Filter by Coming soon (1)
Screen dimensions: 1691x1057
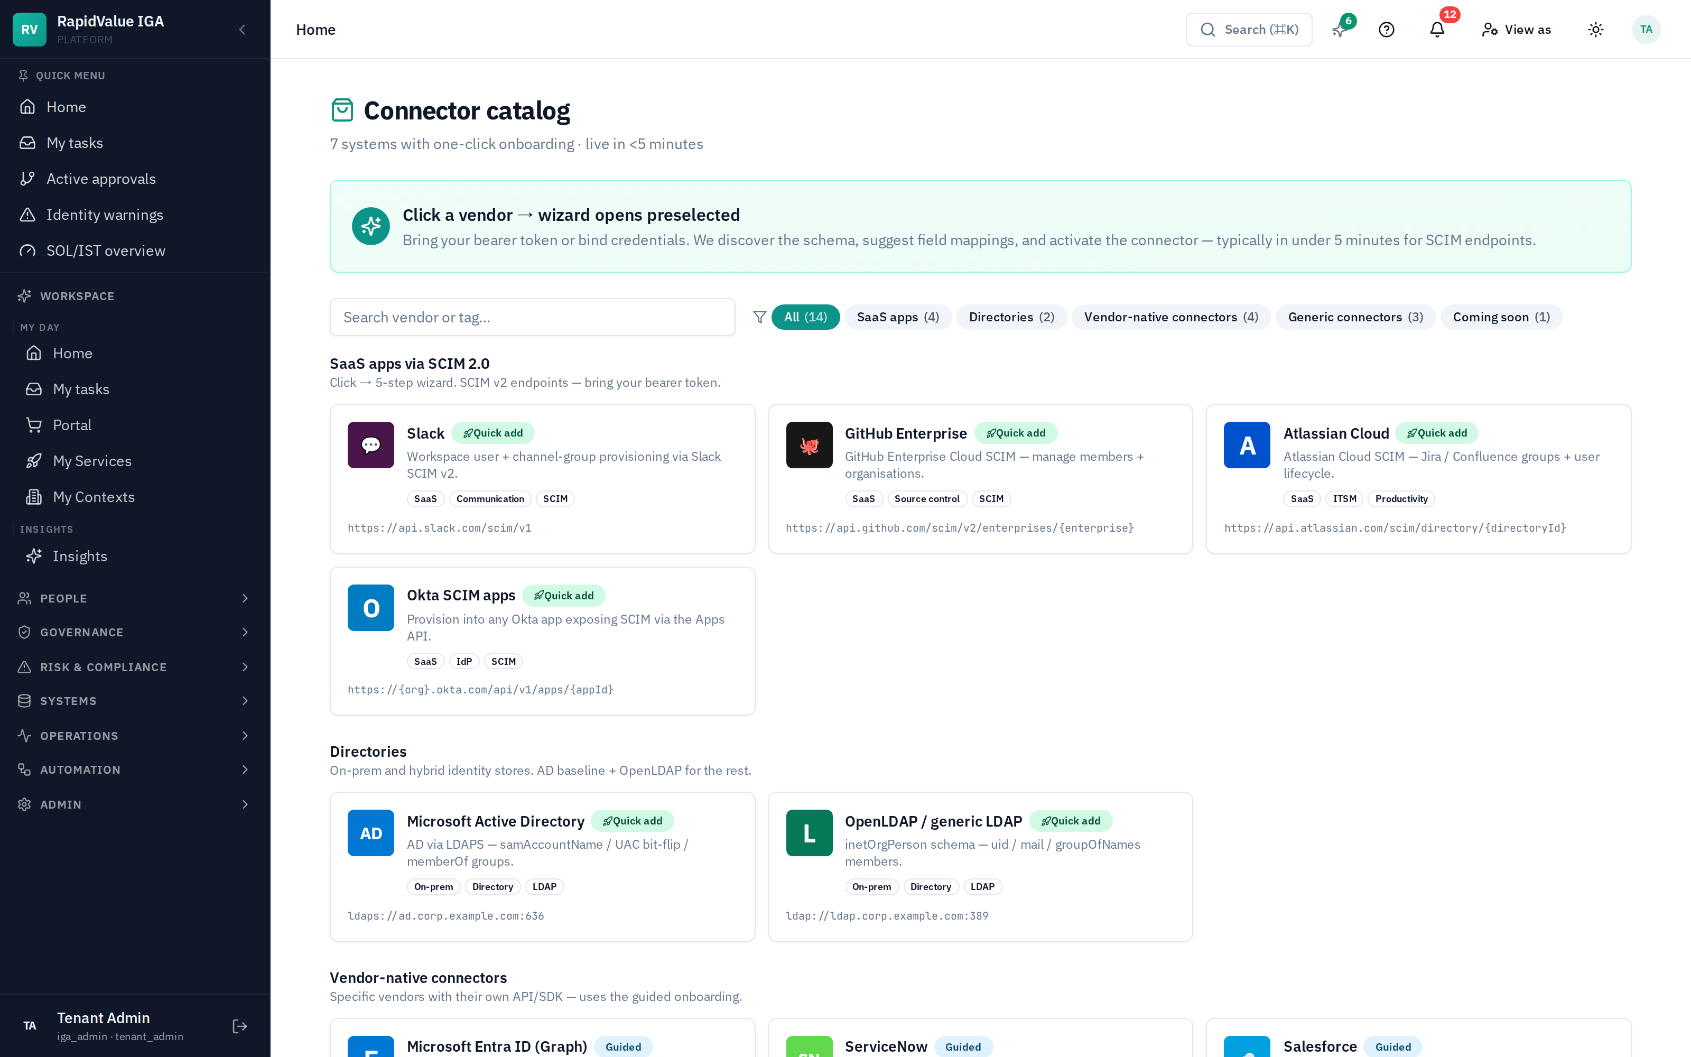(x=1501, y=317)
